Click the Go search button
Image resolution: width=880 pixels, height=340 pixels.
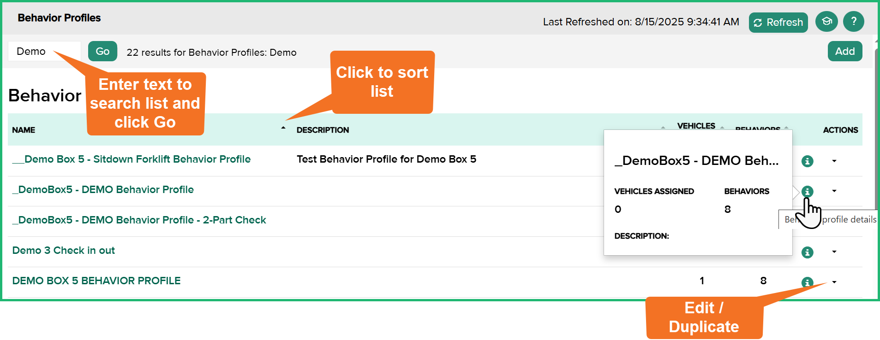(x=102, y=51)
